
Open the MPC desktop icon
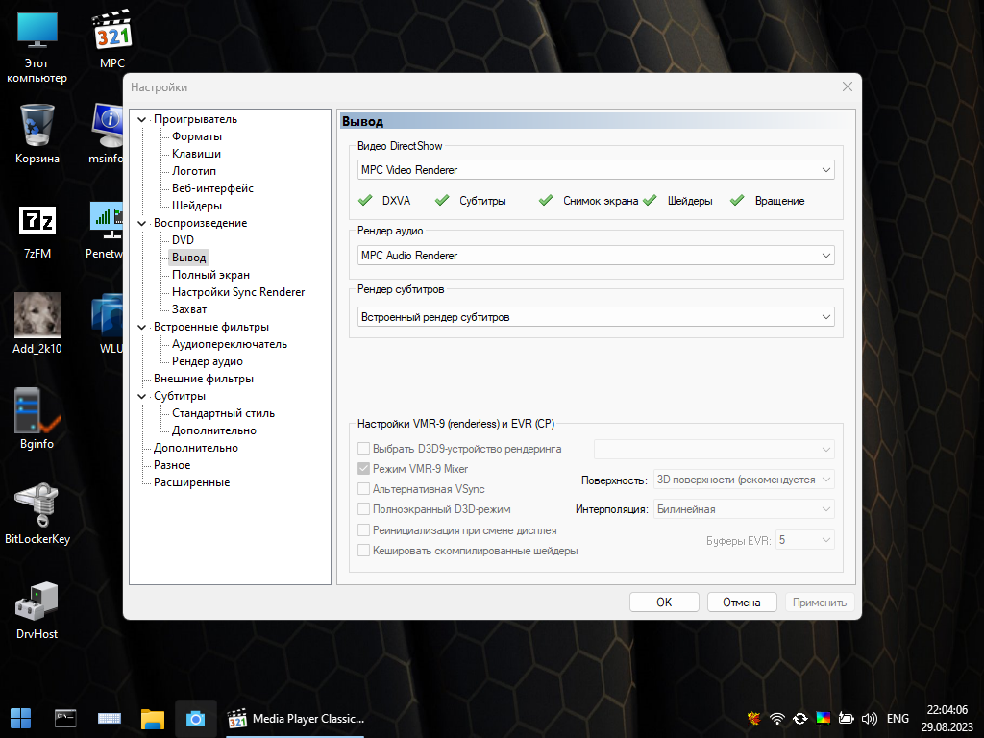coord(112,38)
